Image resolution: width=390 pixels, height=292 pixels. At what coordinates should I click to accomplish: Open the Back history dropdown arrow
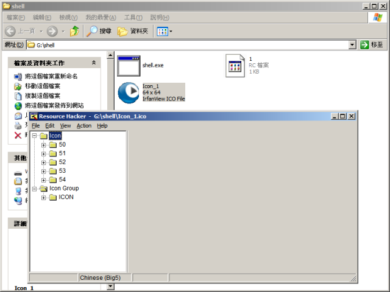41,32
